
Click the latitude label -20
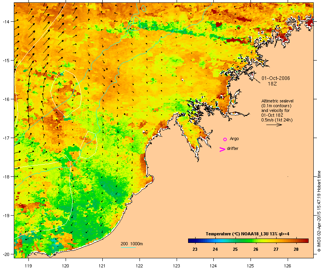pyautogui.click(x=6, y=254)
